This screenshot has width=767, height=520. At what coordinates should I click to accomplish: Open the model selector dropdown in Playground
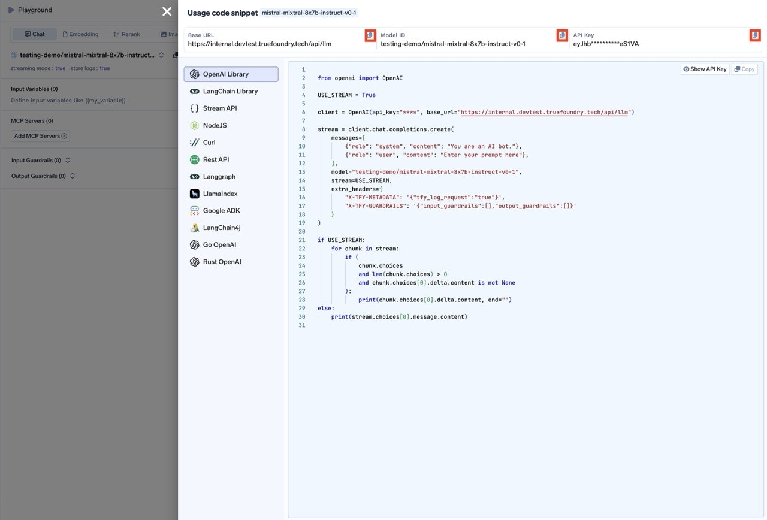(87, 55)
